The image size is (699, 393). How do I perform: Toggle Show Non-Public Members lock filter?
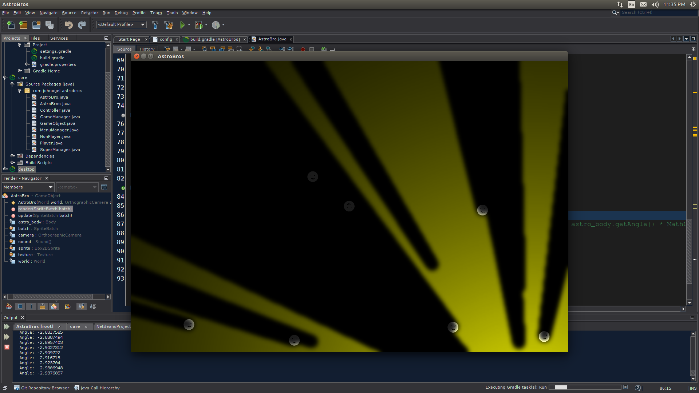pos(43,306)
